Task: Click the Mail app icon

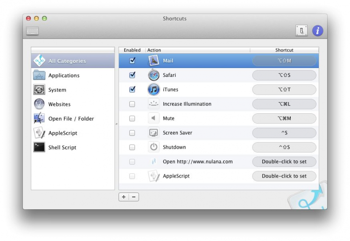Action: click(154, 61)
